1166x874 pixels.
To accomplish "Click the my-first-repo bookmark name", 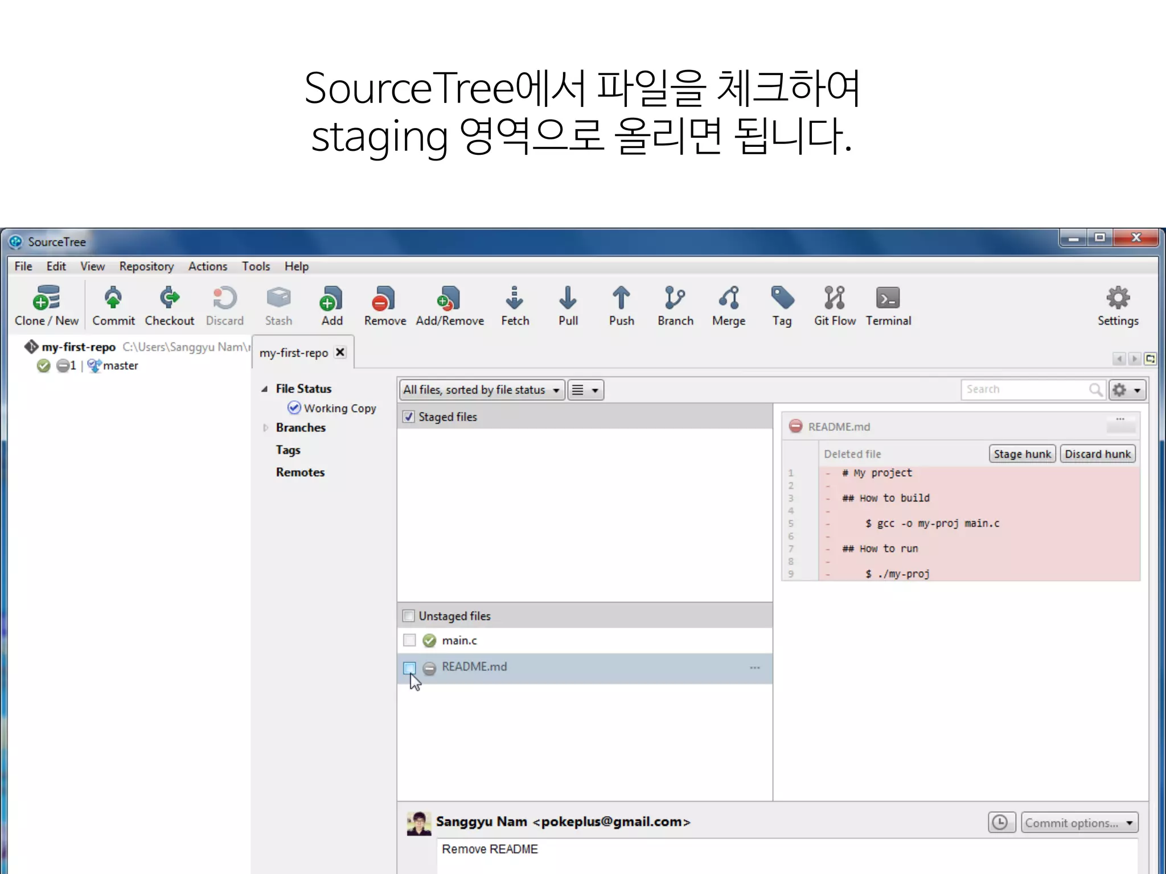I will pyautogui.click(x=79, y=347).
